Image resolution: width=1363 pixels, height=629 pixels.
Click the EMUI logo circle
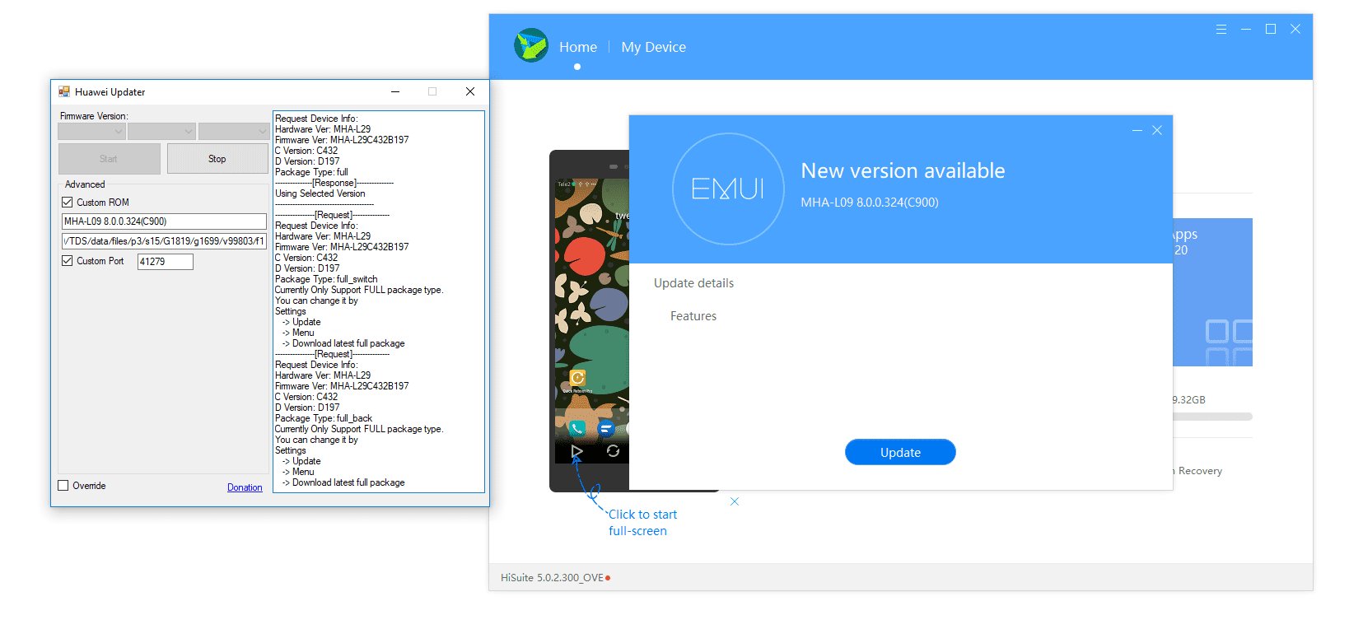[x=728, y=189]
